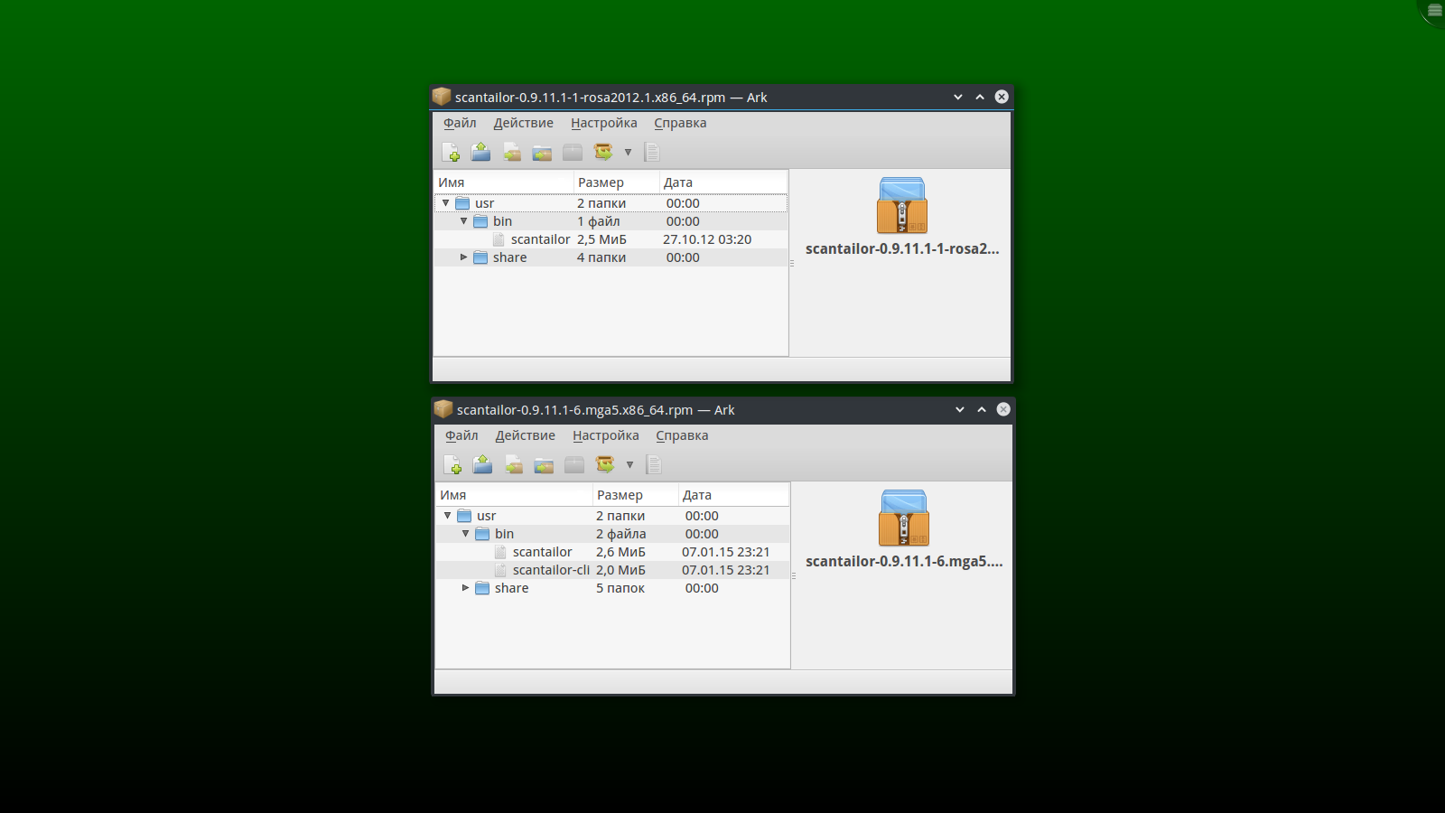Screen dimensions: 1445x813
Task: Delete icon in rosa2012 Ark toolbar
Action: (x=573, y=152)
